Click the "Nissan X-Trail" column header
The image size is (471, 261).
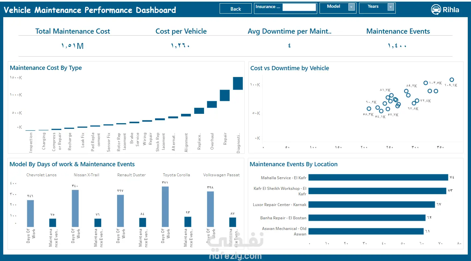(x=87, y=175)
